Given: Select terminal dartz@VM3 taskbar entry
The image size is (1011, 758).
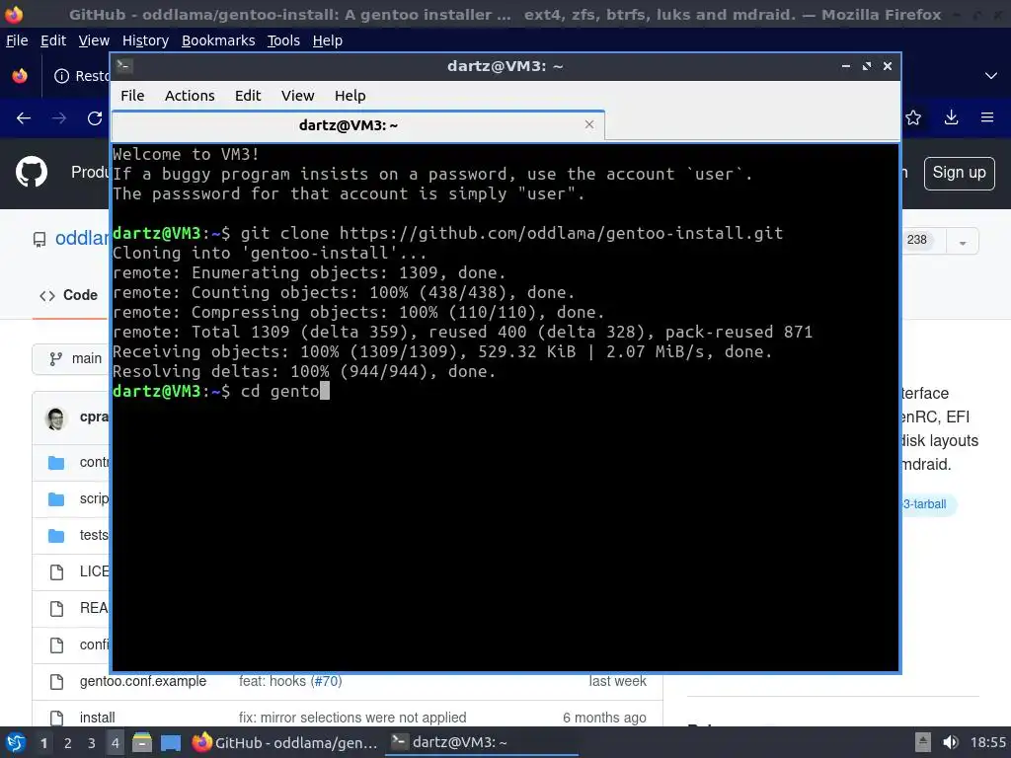Looking at the screenshot, I should [482, 742].
